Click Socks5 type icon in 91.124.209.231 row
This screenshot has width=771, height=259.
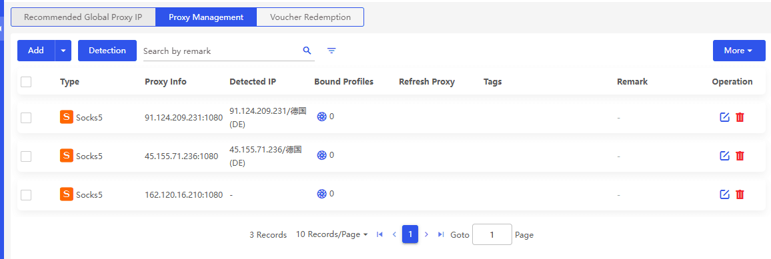(x=67, y=117)
